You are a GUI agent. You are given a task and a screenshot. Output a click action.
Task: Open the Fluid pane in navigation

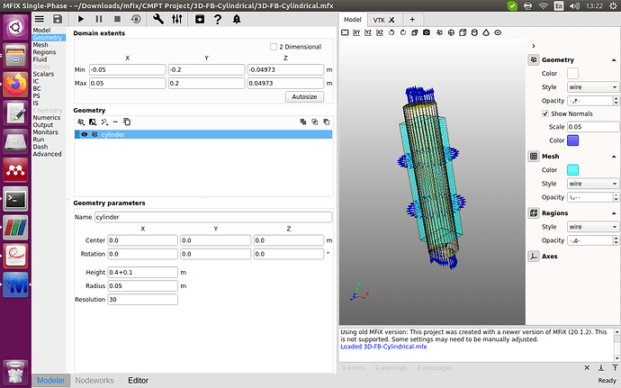(40, 59)
